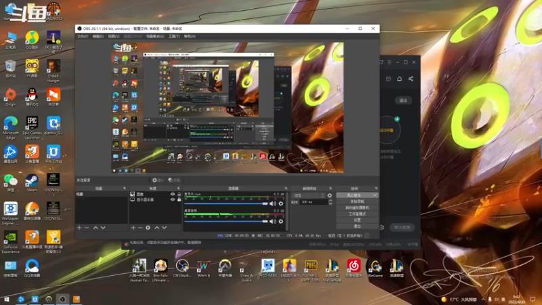Toggle lock for 图像 source
The height and width of the screenshot is (305, 542).
[179, 195]
